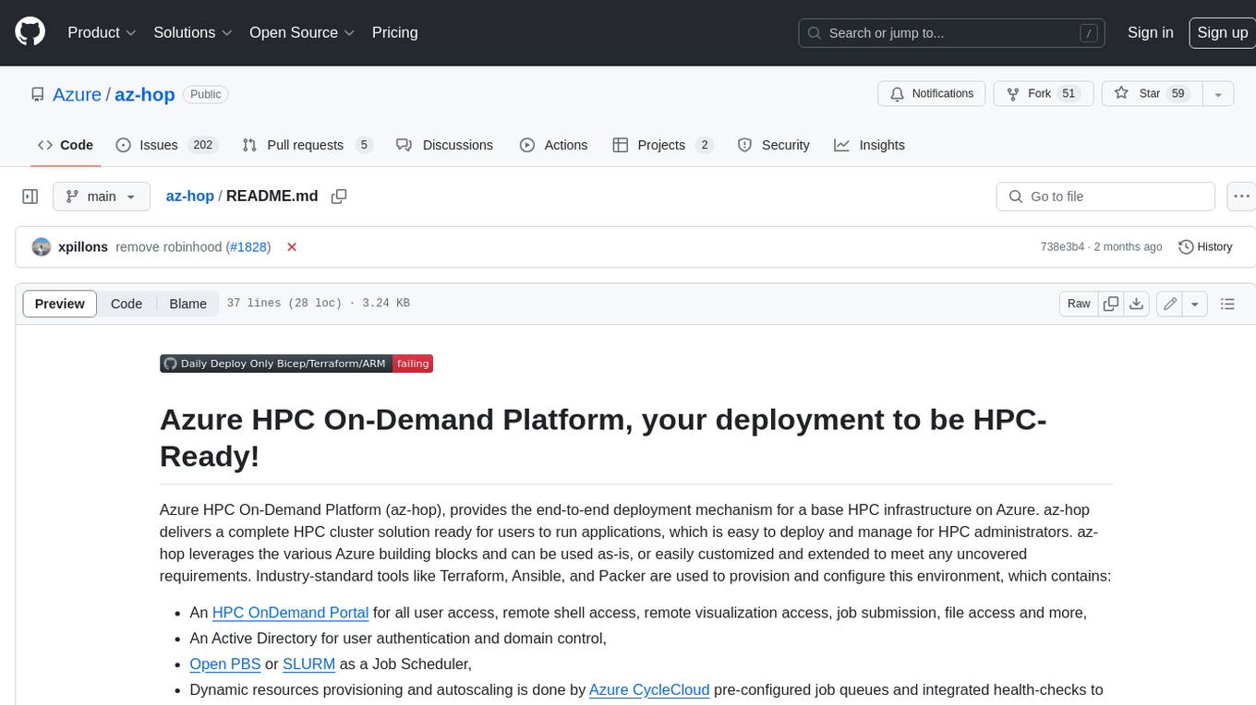Open the Raw file view
This screenshot has height=705, width=1256.
pyautogui.click(x=1079, y=304)
